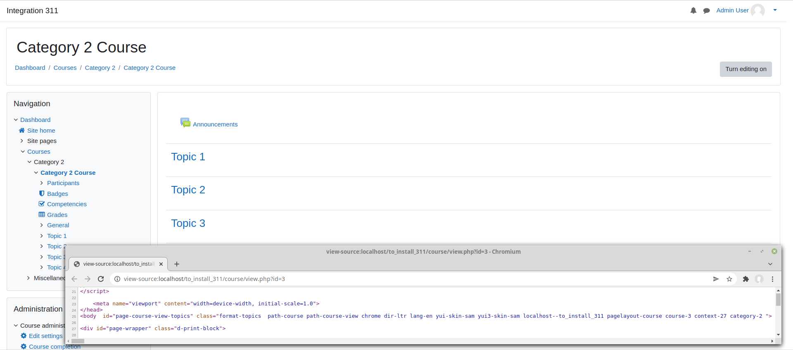This screenshot has width=793, height=350.
Task: Click the Competencies checkmark icon
Action: pos(42,204)
